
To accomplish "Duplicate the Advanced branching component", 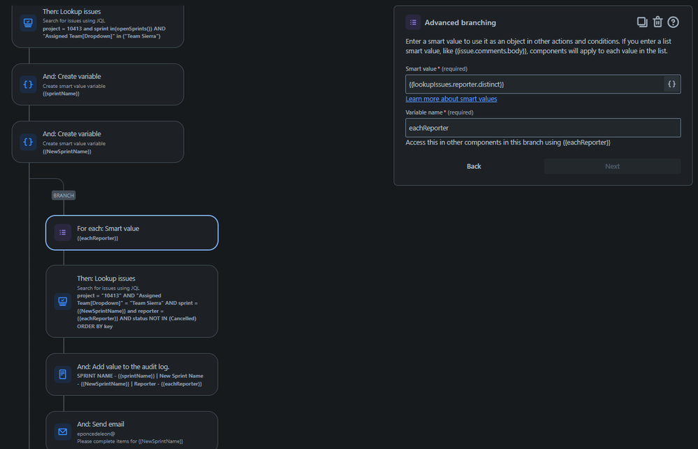I will tap(641, 22).
